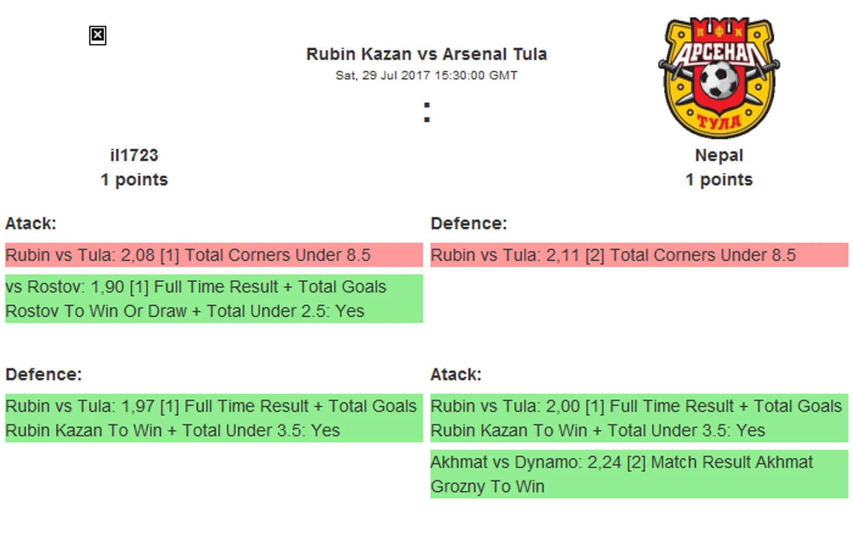This screenshot has width=853, height=560.
Task: Click the left column Defence heading
Action: pos(44,374)
